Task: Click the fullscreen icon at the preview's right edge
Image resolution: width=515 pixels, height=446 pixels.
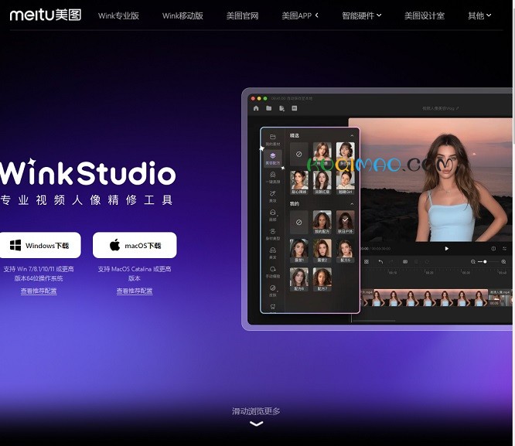Action: [504, 249]
